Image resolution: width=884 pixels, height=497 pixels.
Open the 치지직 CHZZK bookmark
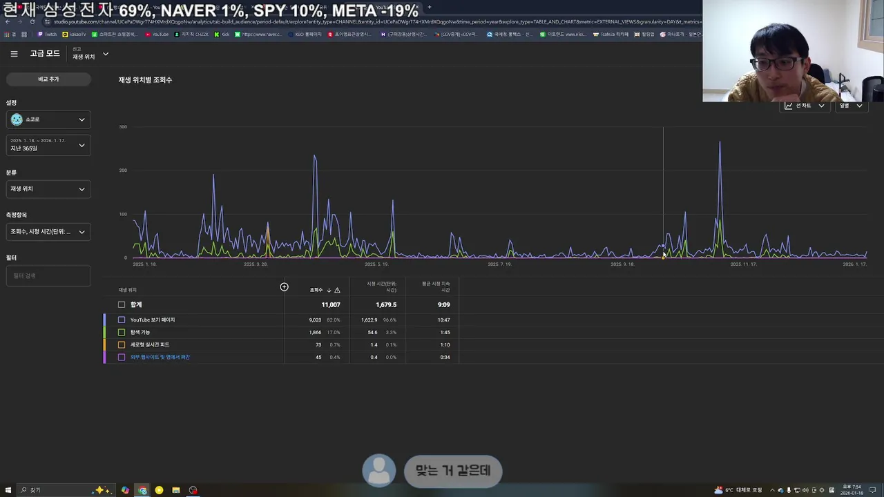192,34
